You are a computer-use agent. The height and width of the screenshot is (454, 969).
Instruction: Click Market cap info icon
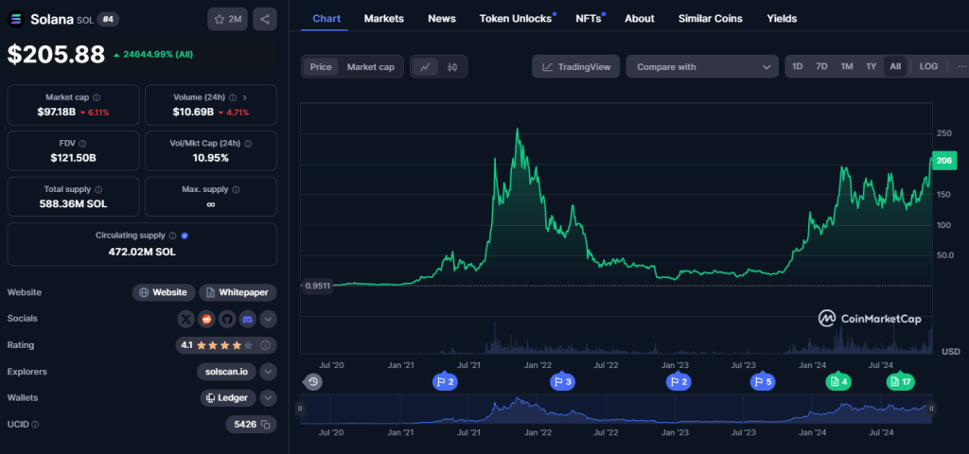tap(97, 97)
